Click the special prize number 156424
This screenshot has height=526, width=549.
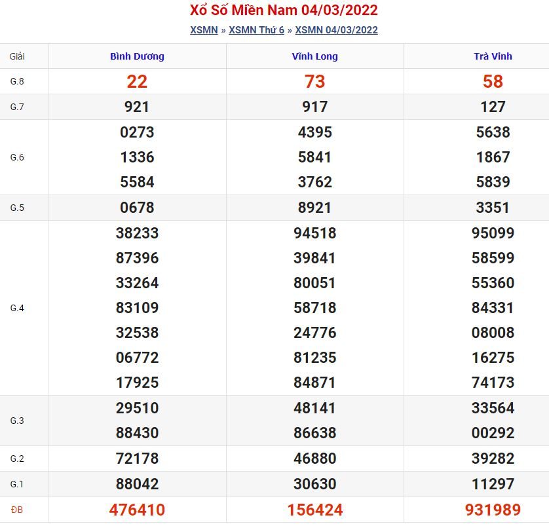tap(314, 510)
